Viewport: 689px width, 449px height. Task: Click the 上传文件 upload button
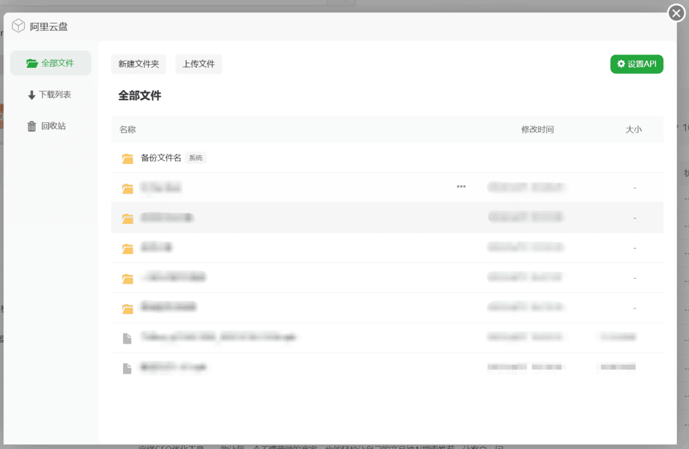(x=198, y=64)
